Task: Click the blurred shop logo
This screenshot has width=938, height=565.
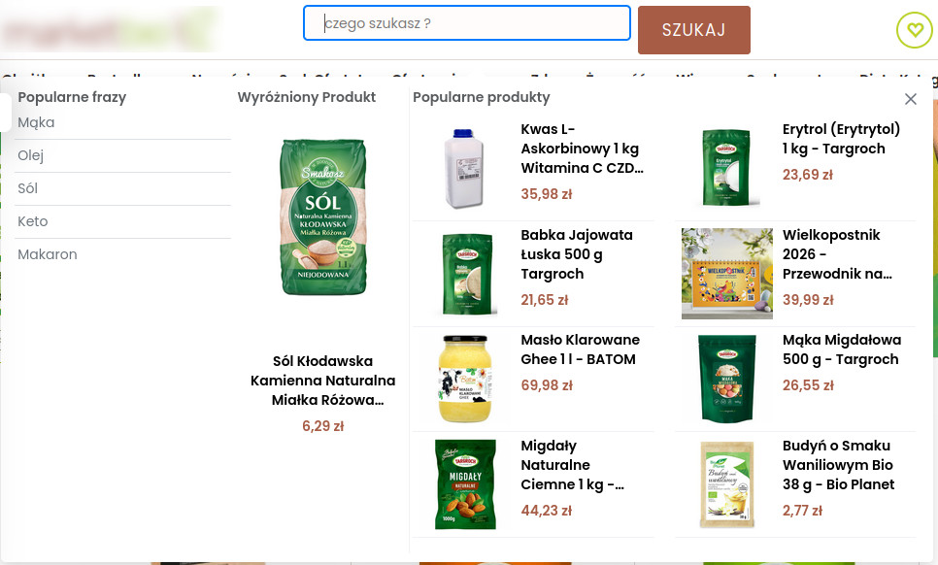Action: click(x=109, y=29)
